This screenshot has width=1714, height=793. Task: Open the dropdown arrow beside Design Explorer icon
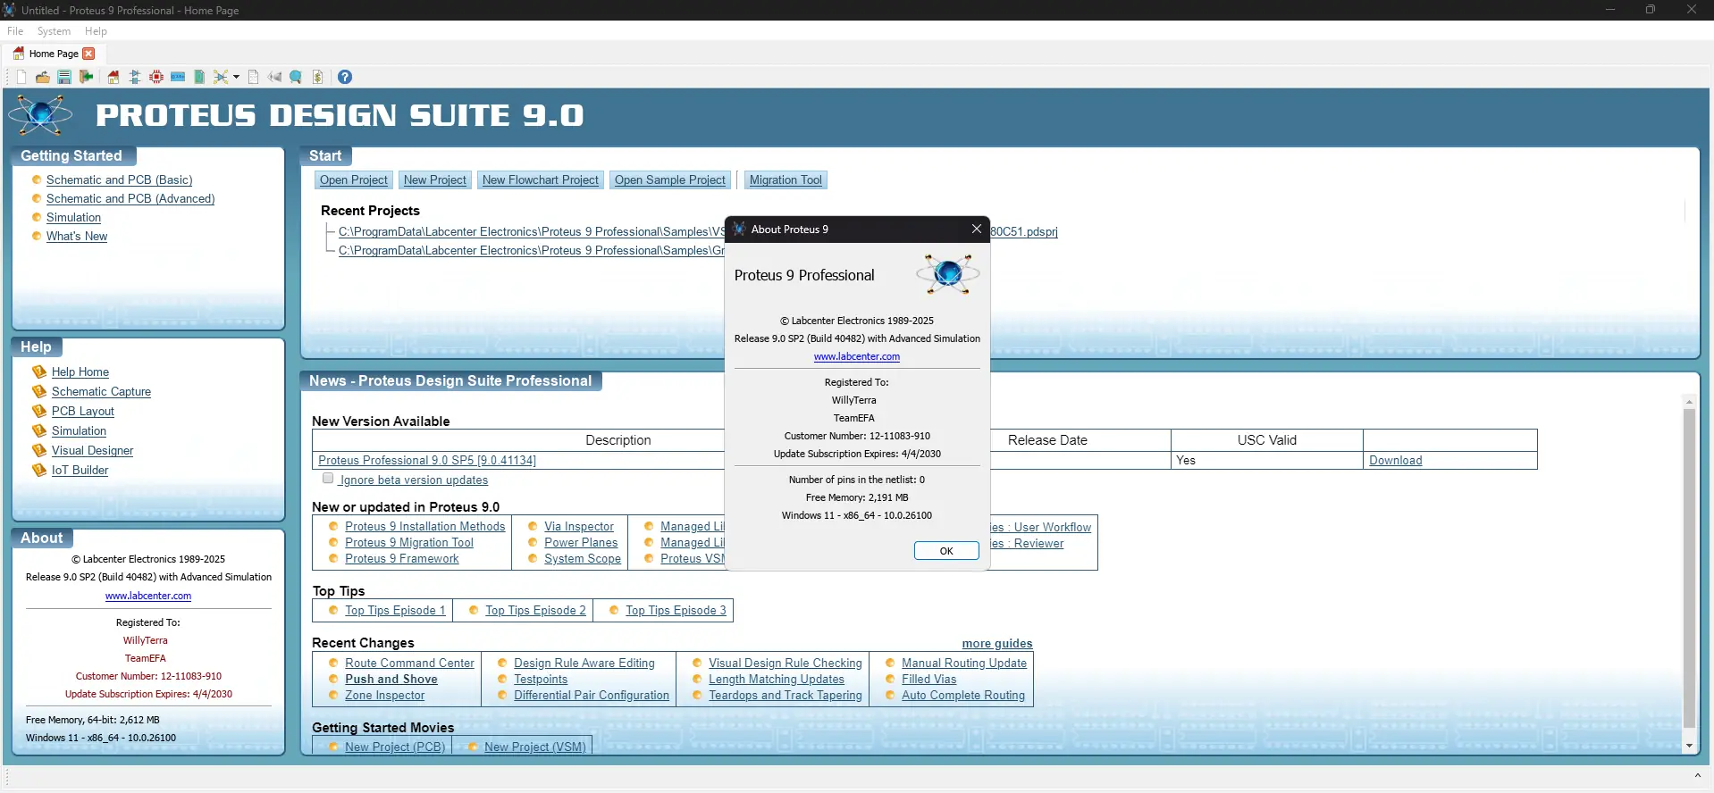236,77
